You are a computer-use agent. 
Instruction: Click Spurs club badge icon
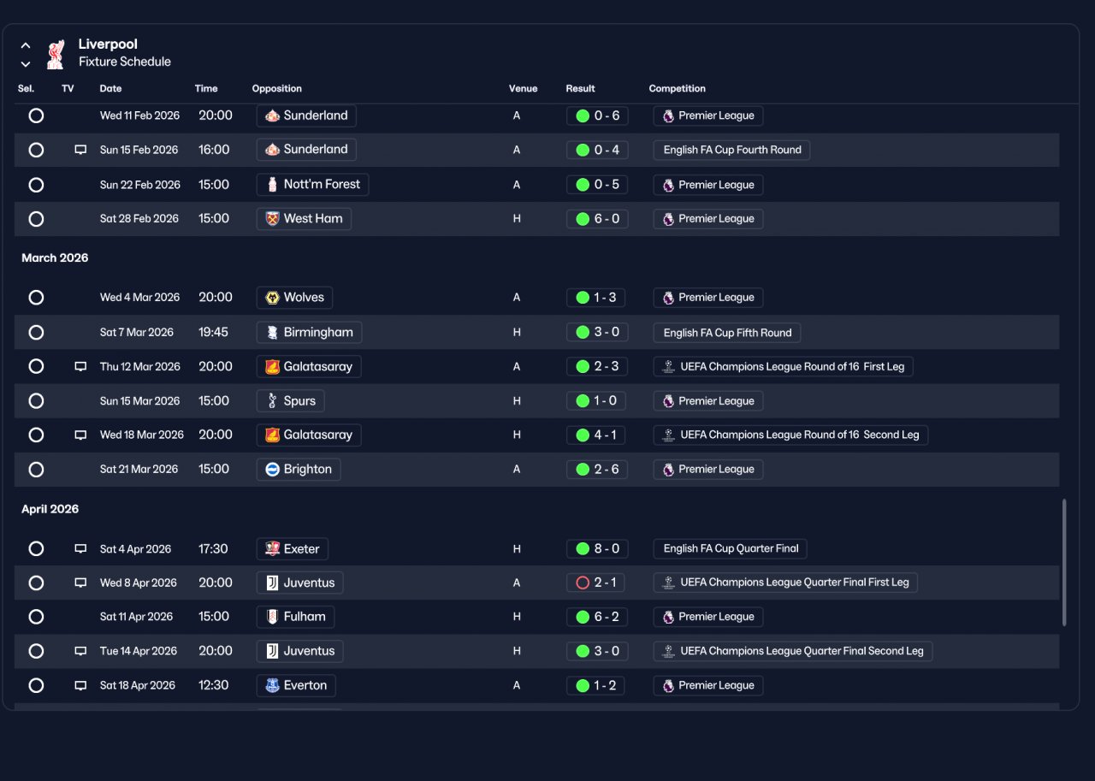tap(272, 400)
